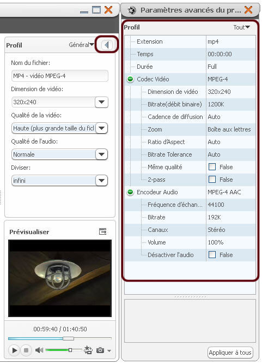Toggle the Même qualité checkbox
Viewport: 262px width, 364px height.
pyautogui.click(x=212, y=167)
